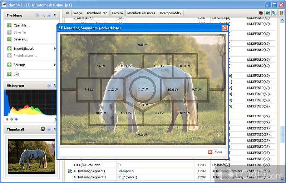Collapse the Histogram panel
Screen dimensions: 286x183
55,85
